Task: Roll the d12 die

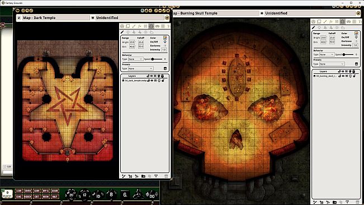Action: click(x=84, y=194)
